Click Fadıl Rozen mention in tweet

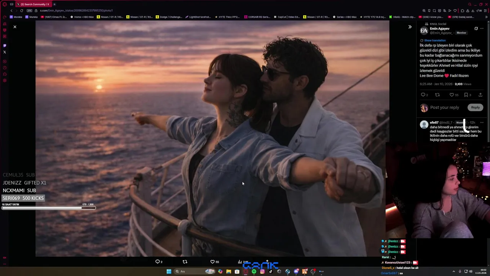coord(459,76)
